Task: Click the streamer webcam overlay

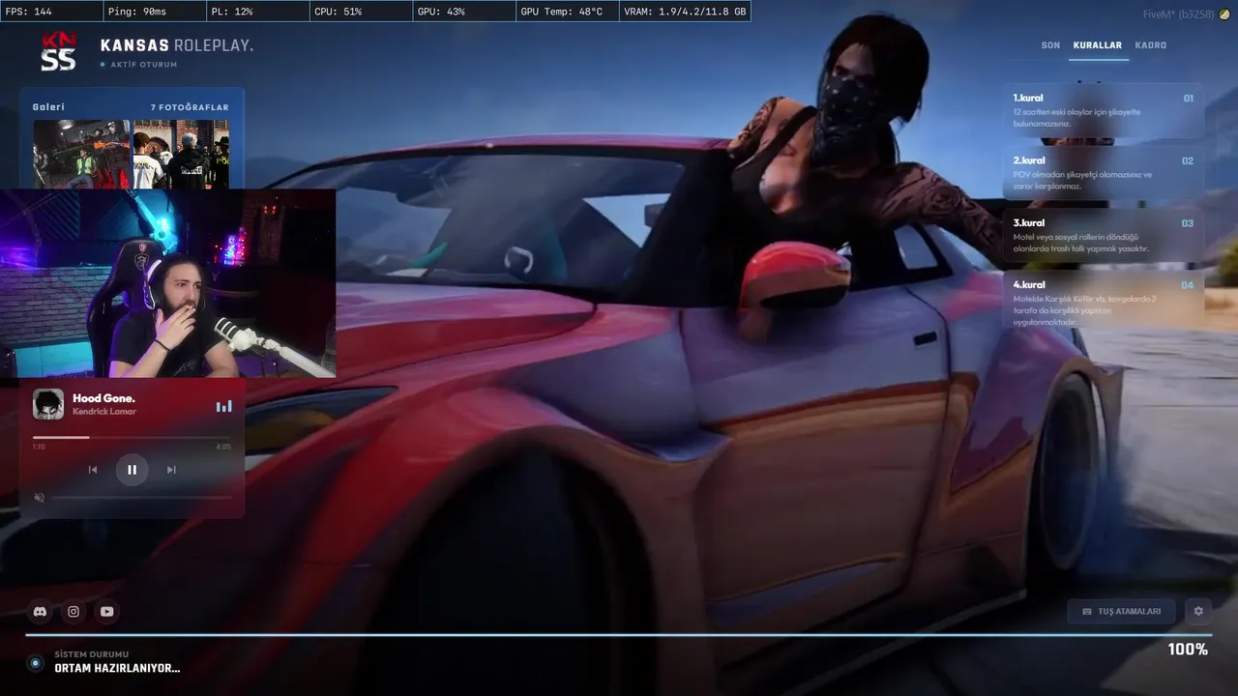Action: click(167, 282)
